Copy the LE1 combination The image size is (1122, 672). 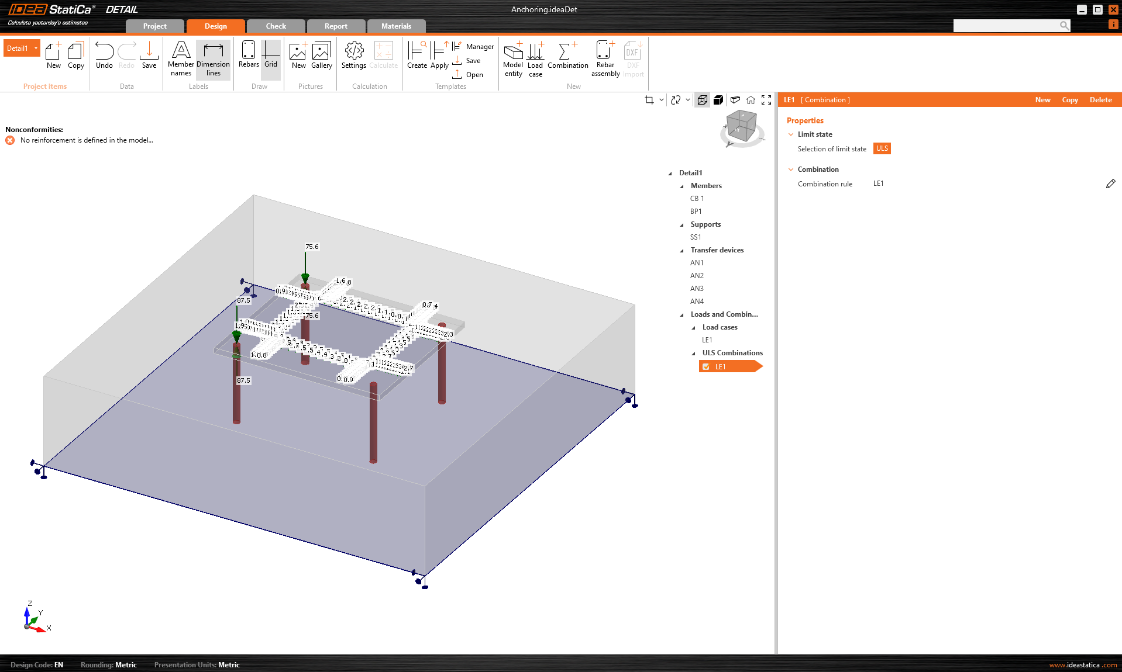coord(1069,100)
